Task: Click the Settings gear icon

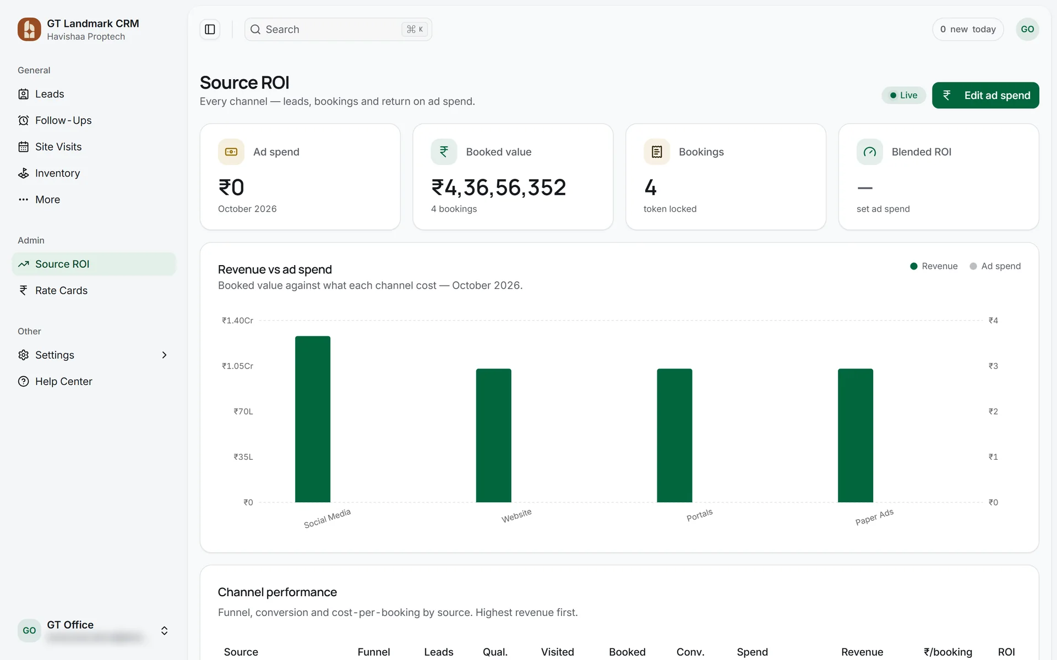Action: (23, 355)
